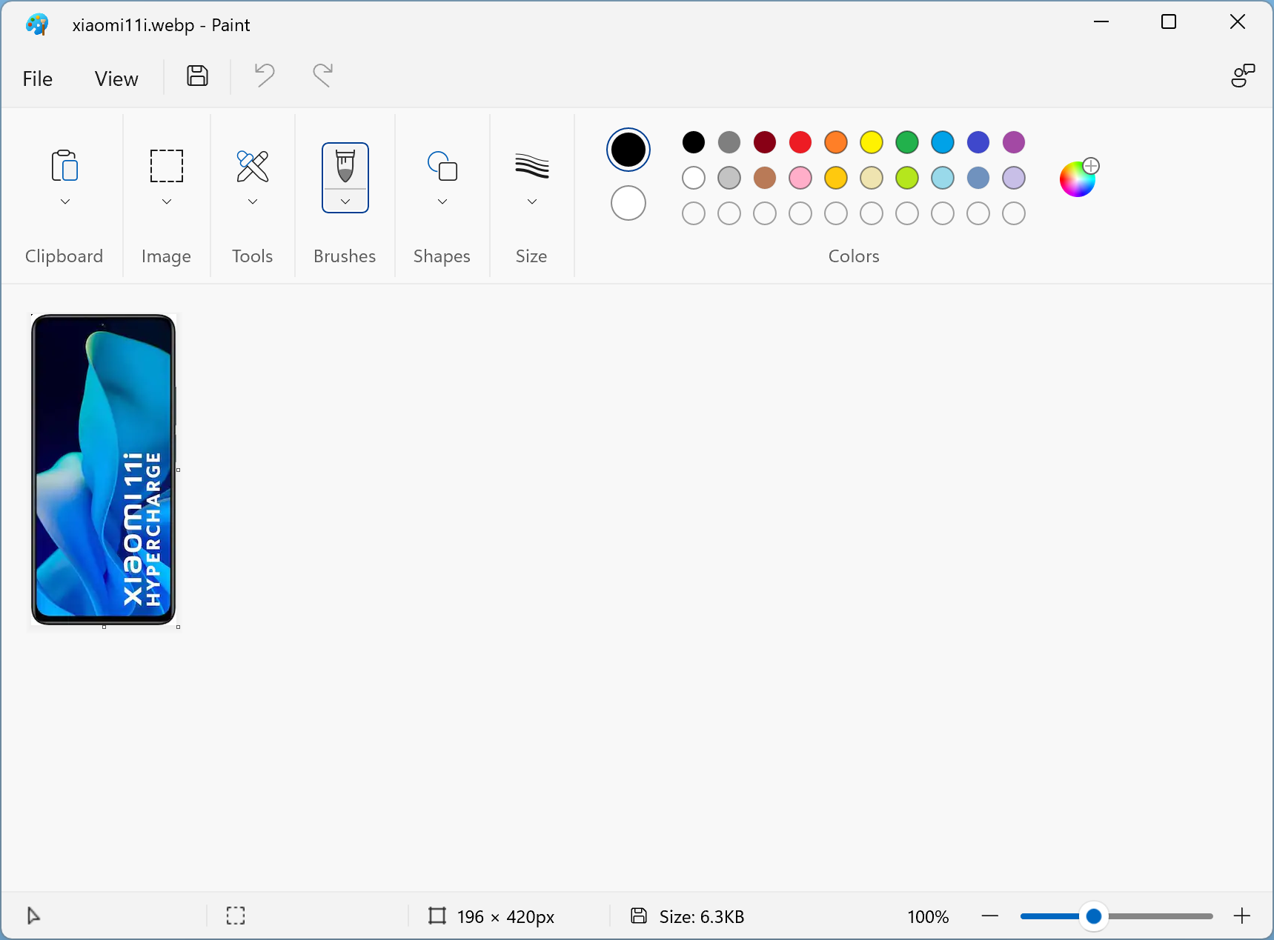The image size is (1274, 940).
Task: Click the Image selection rectangle icon
Action: (167, 166)
